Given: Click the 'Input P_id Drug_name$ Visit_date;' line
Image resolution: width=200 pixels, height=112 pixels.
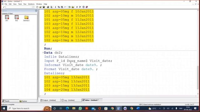Looking at the screenshot, I should [78, 61].
